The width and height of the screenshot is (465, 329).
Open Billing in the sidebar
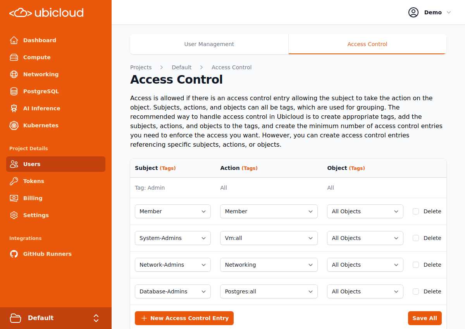pyautogui.click(x=56, y=198)
